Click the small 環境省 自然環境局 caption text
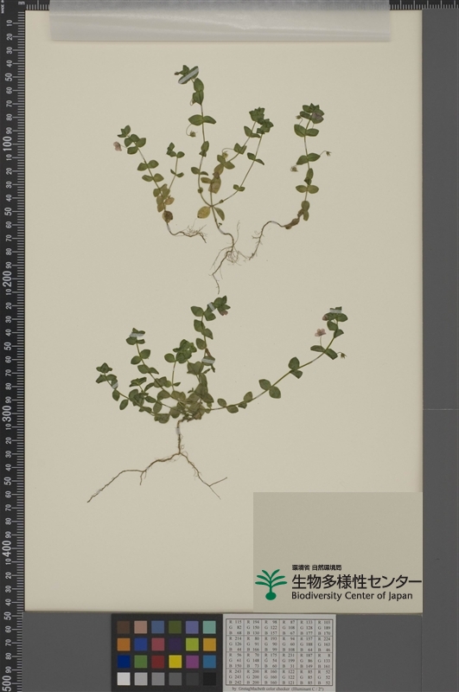This screenshot has width=459, height=692. point(316,567)
